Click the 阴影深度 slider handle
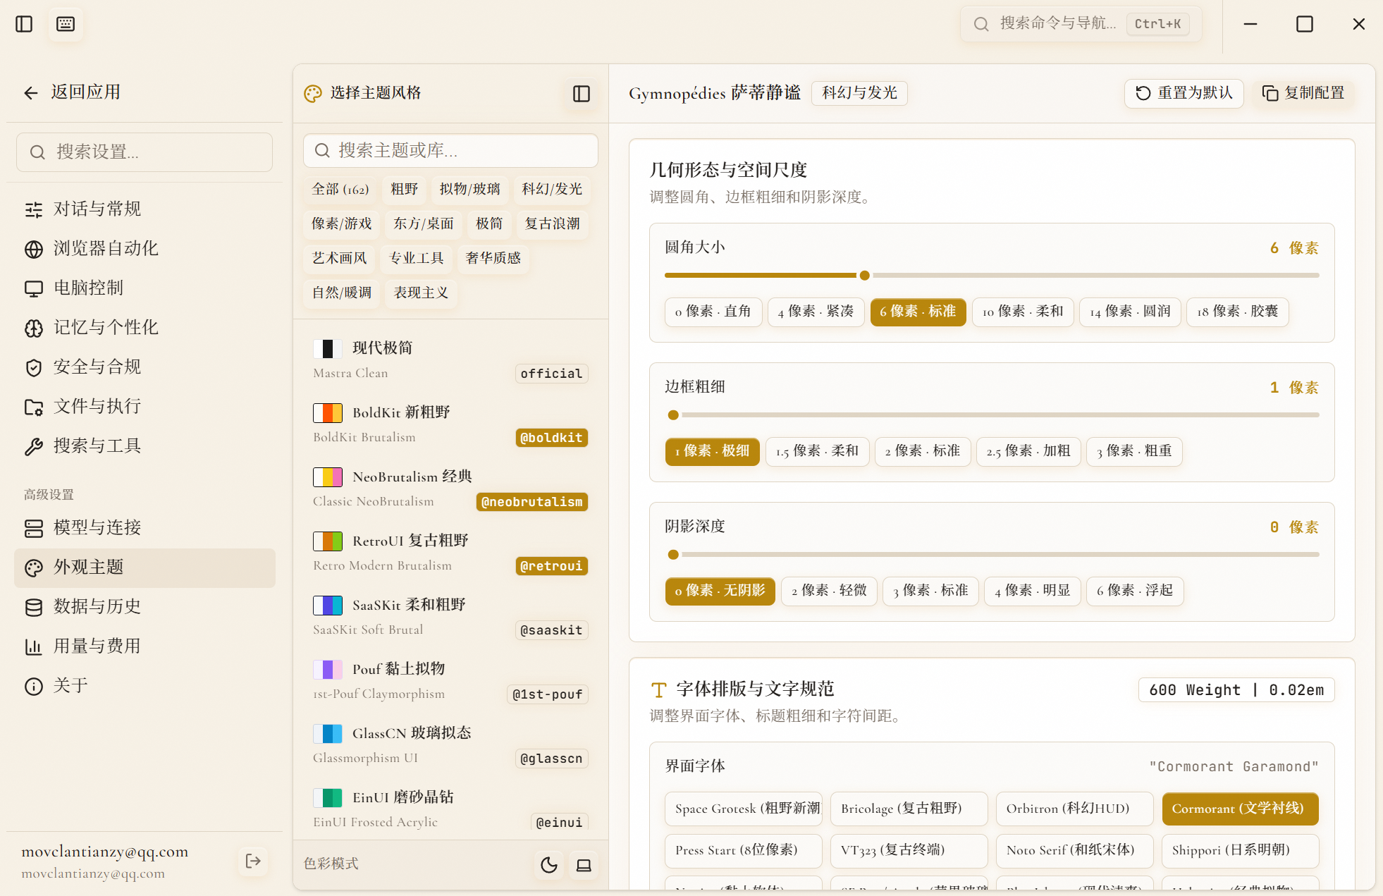 click(673, 554)
